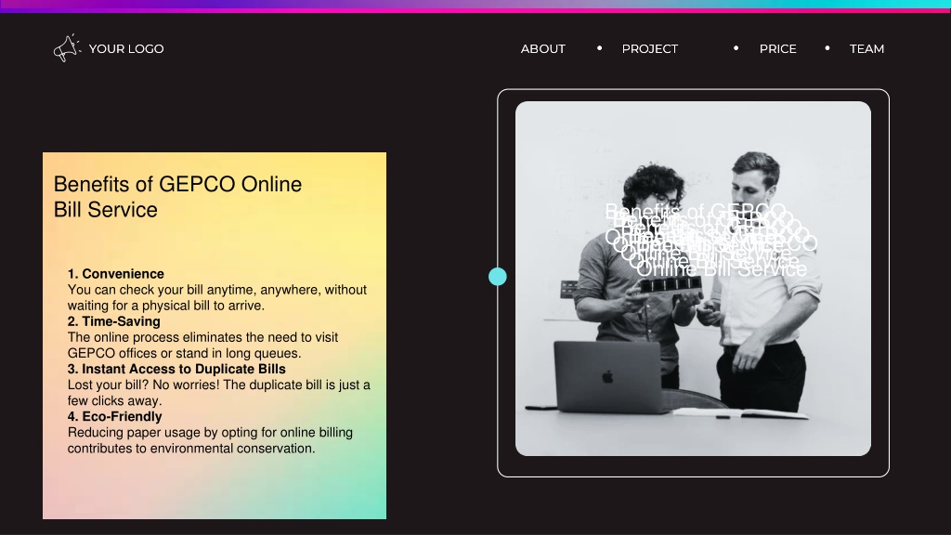Image resolution: width=951 pixels, height=535 pixels.
Task: Go to the PRICE nav item
Action: pos(777,48)
